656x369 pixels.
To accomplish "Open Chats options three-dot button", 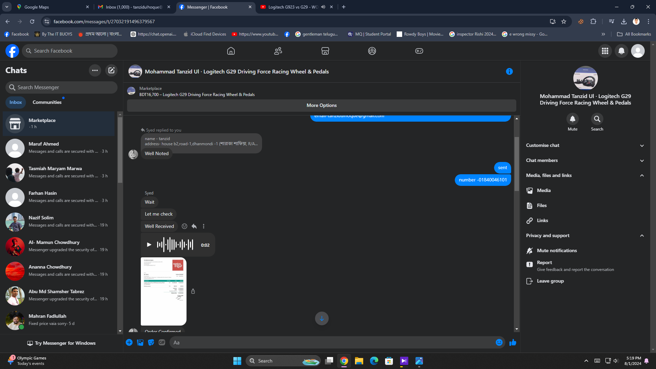I will (95, 70).
